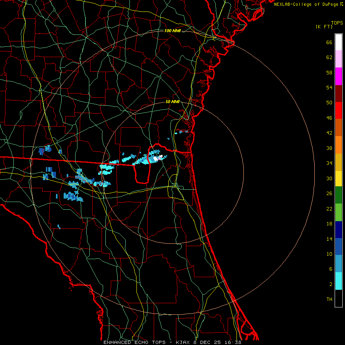Select the dark red legend swatch
This screenshot has width=345, height=345.
pyautogui.click(x=338, y=94)
